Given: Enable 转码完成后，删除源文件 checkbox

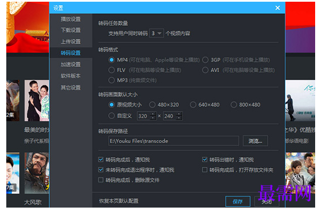Looking at the screenshot, I should 101,180.
